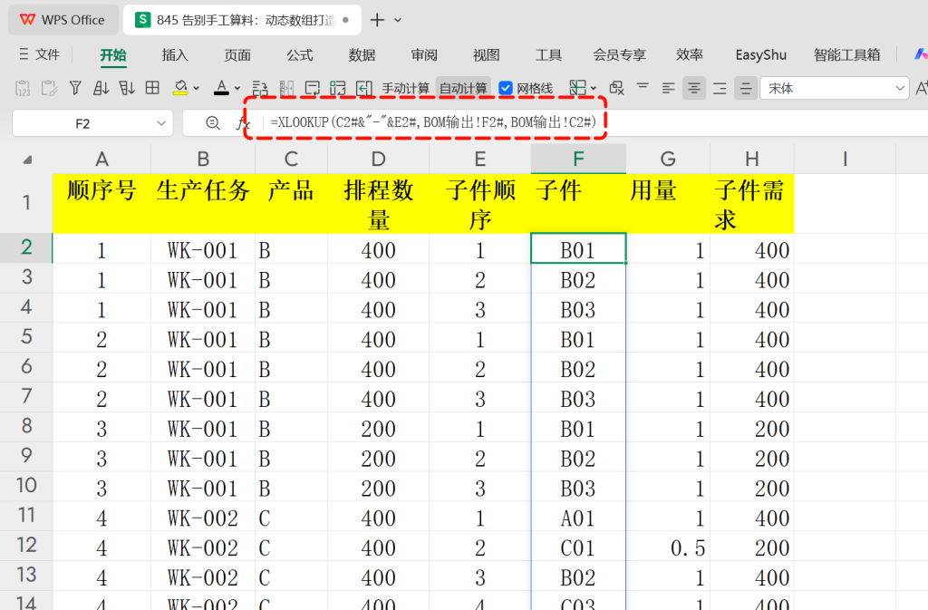The height and width of the screenshot is (610, 928).
Task: Toggle align left
Action: click(668, 89)
